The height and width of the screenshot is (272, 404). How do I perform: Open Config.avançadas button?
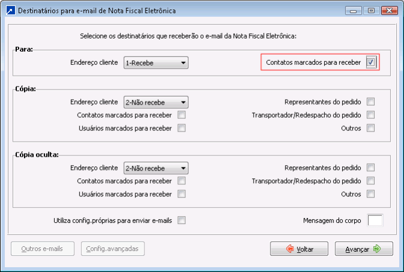click(113, 249)
